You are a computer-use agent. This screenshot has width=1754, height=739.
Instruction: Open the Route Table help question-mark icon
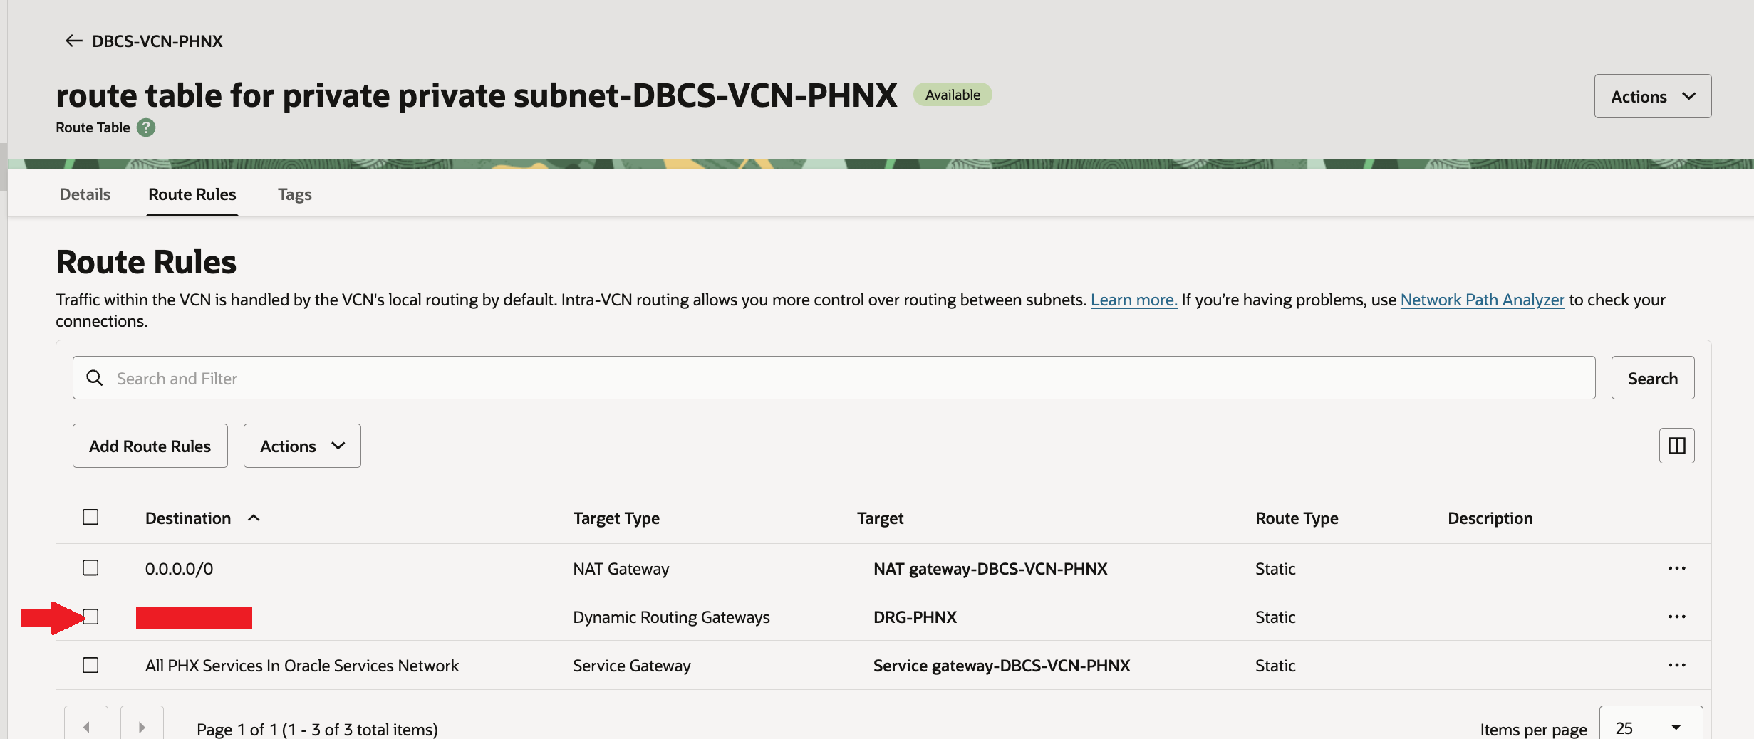pyautogui.click(x=146, y=127)
